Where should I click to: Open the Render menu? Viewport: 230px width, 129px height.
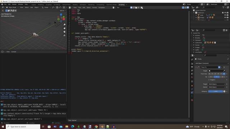coord(14,4)
